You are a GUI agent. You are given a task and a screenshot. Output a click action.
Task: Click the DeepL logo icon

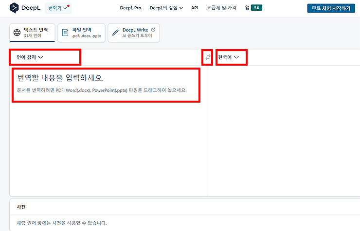pyautogui.click(x=14, y=8)
